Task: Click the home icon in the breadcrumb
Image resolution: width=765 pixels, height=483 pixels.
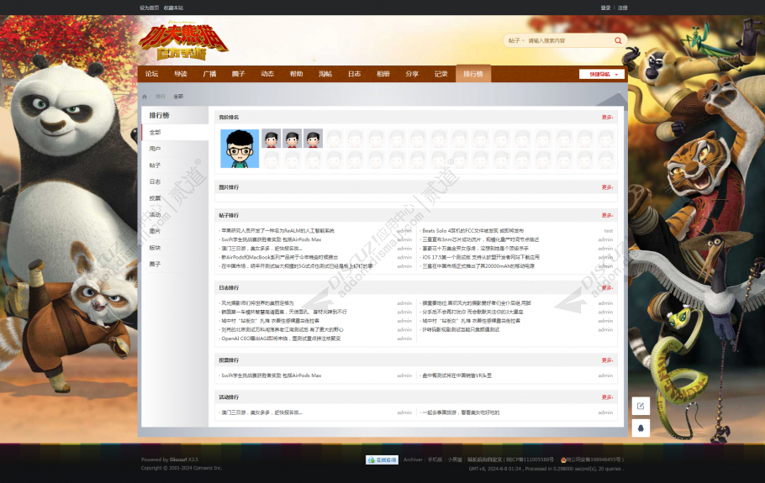Action: (x=145, y=97)
